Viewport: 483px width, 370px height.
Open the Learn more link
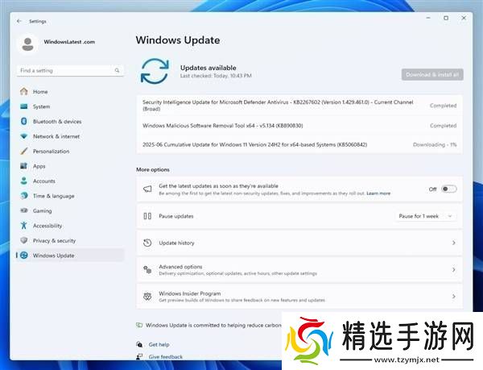[378, 193]
